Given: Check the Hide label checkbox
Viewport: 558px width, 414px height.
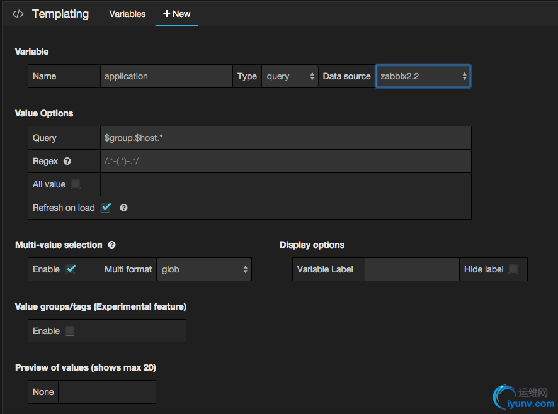Looking at the screenshot, I should tap(513, 269).
